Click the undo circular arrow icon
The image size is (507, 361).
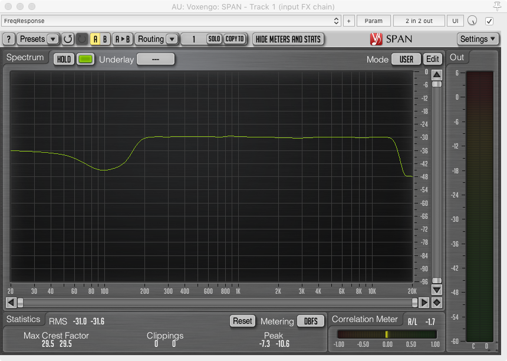[68, 39]
